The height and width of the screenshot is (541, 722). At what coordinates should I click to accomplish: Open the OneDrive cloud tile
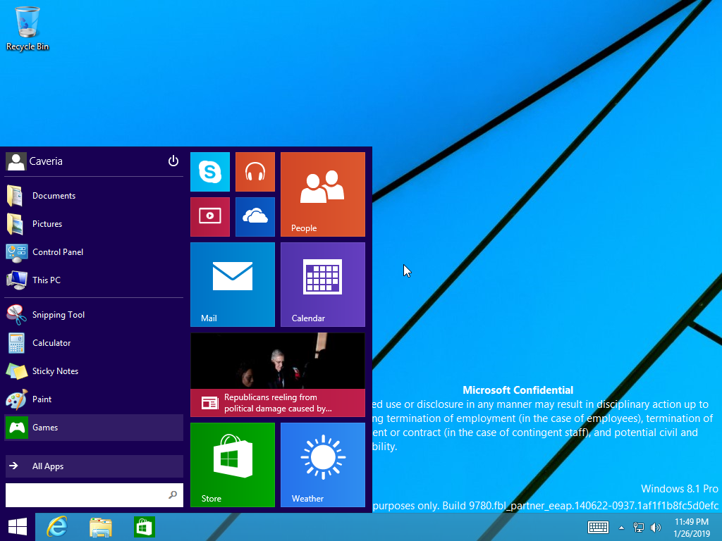[255, 217]
